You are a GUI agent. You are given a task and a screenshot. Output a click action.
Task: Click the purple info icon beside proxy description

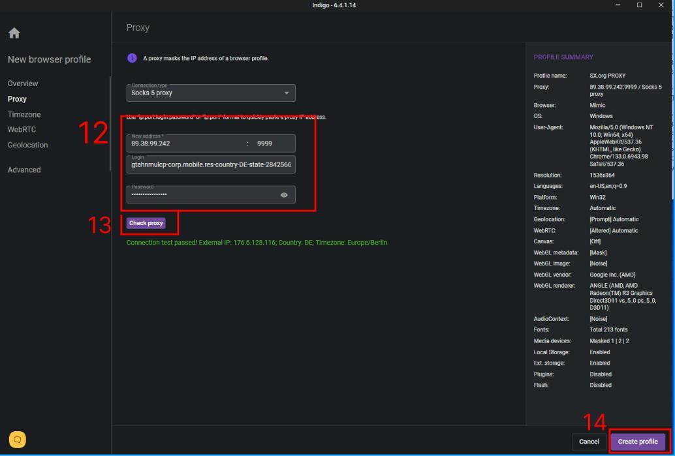coord(132,58)
